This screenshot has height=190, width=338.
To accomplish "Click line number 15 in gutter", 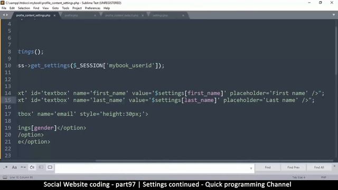I will click(x=8, y=100).
